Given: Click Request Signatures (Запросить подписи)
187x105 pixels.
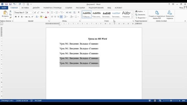Looking at the screenshot, I should coord(170,15).
